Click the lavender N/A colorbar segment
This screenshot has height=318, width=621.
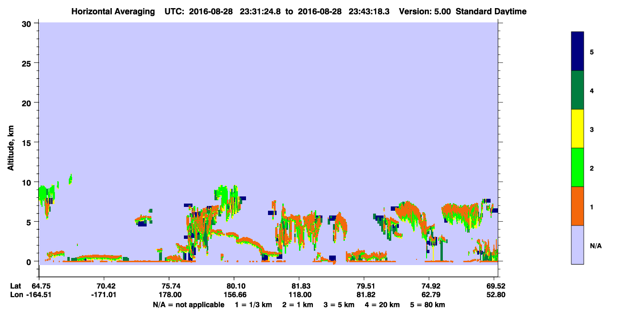tap(578, 245)
